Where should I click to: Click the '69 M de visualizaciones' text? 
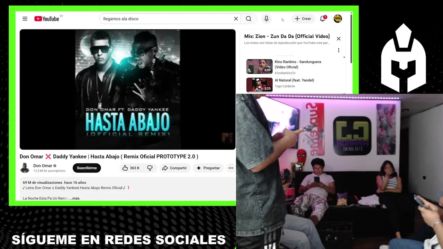coord(43,182)
